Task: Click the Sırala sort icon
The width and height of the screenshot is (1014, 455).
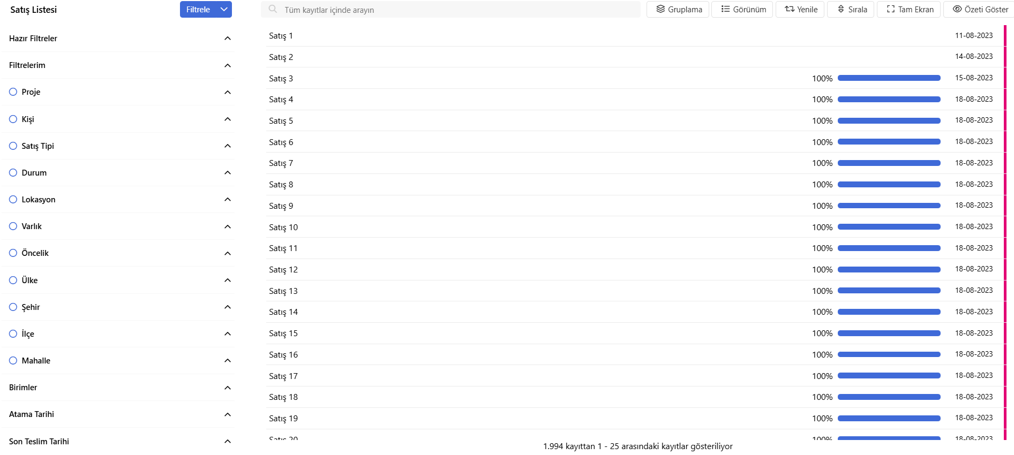Action: tap(841, 9)
